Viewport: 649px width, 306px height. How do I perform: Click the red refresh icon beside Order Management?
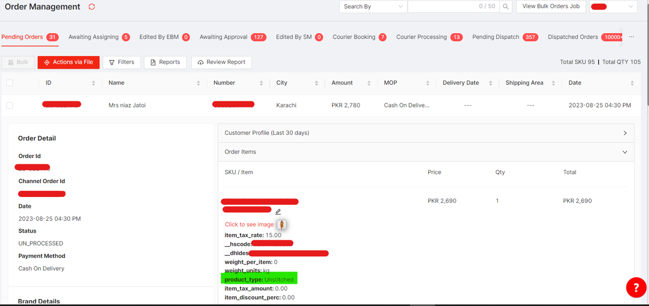coord(92,7)
